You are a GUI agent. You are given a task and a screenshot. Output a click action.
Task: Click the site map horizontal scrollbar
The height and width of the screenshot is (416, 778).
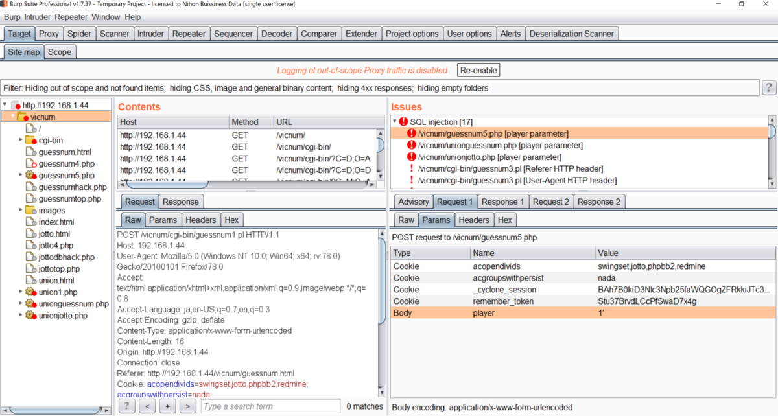(x=55, y=410)
